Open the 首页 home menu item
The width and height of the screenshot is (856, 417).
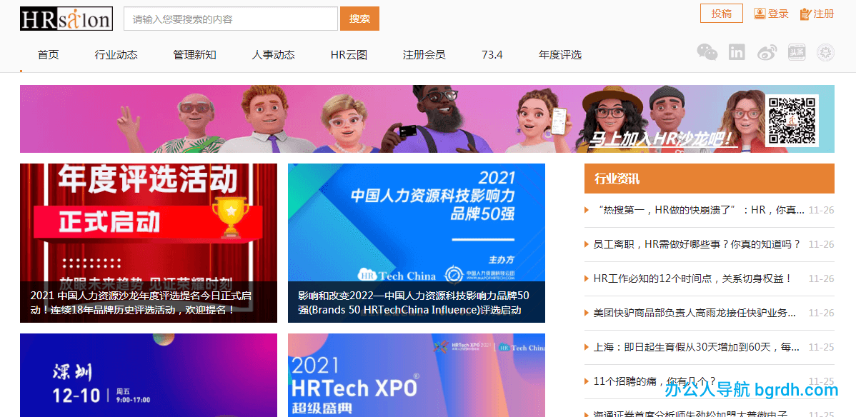pyautogui.click(x=48, y=54)
